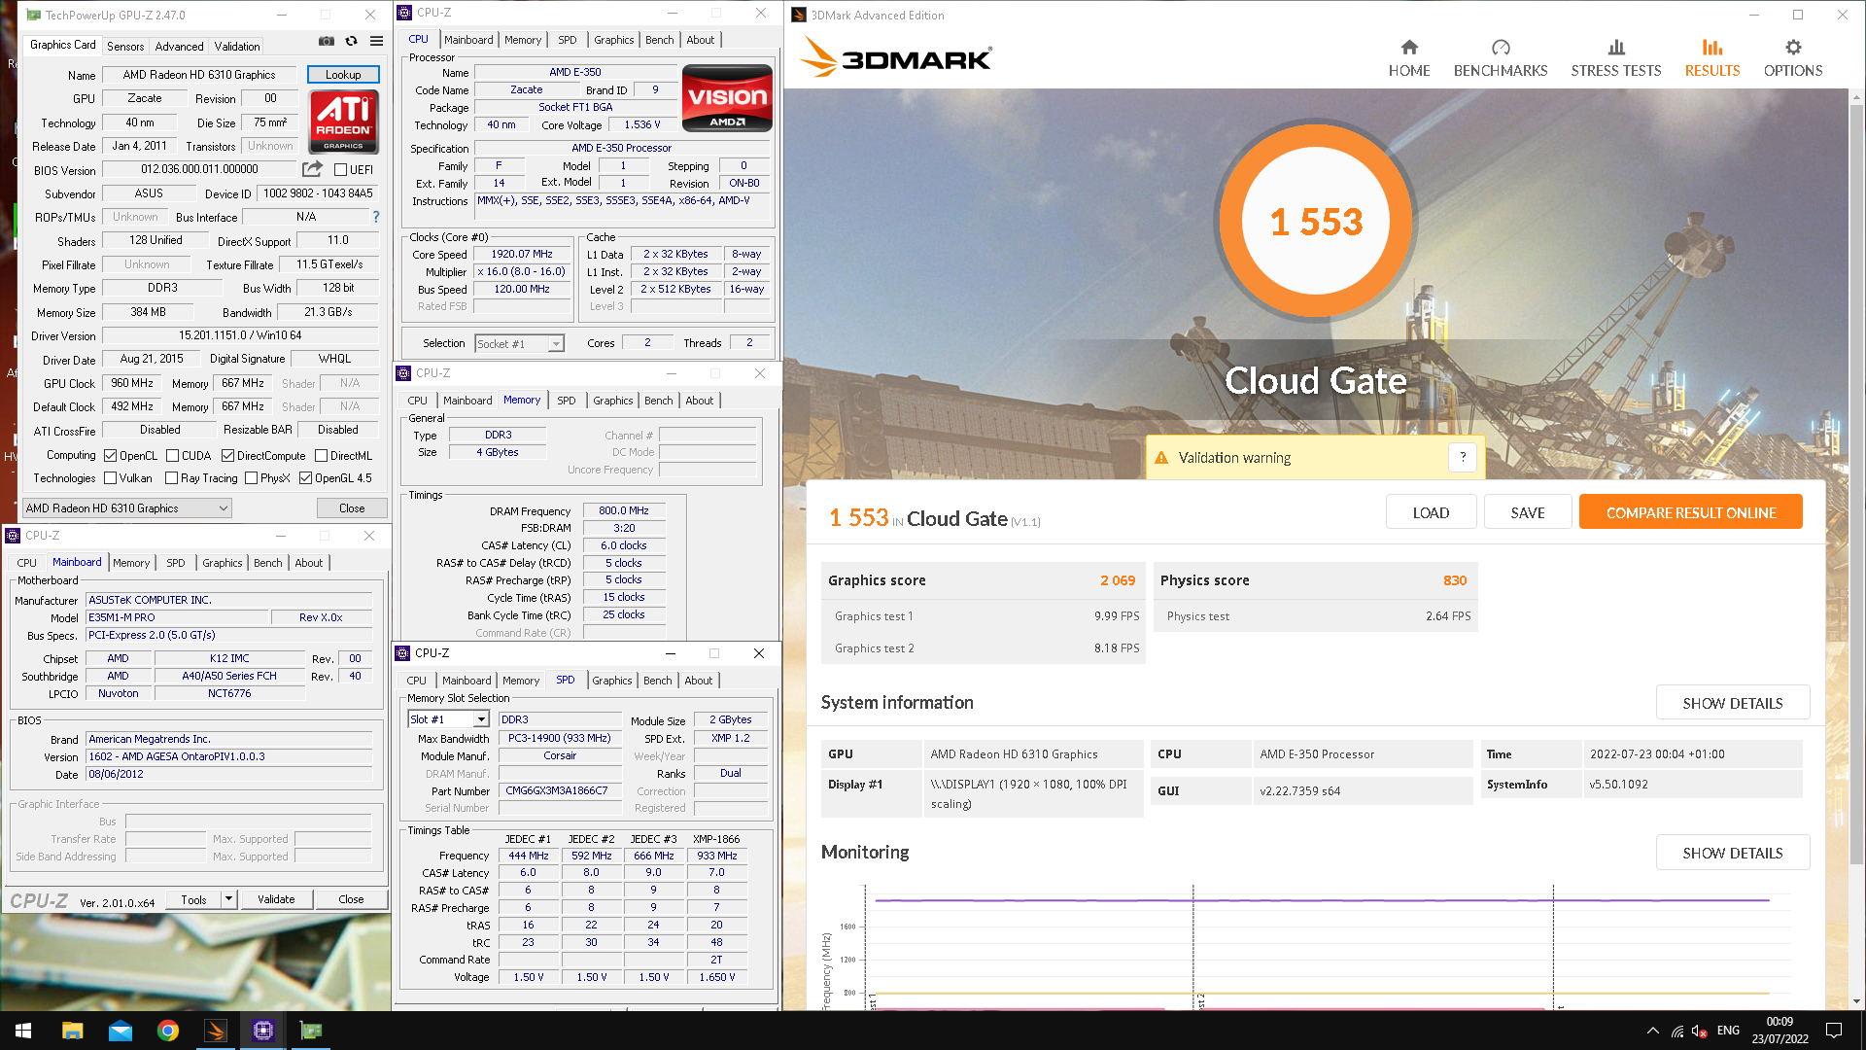Image resolution: width=1866 pixels, height=1050 pixels.
Task: Click the taskbar clock showing 00:09
Action: (1780, 1031)
